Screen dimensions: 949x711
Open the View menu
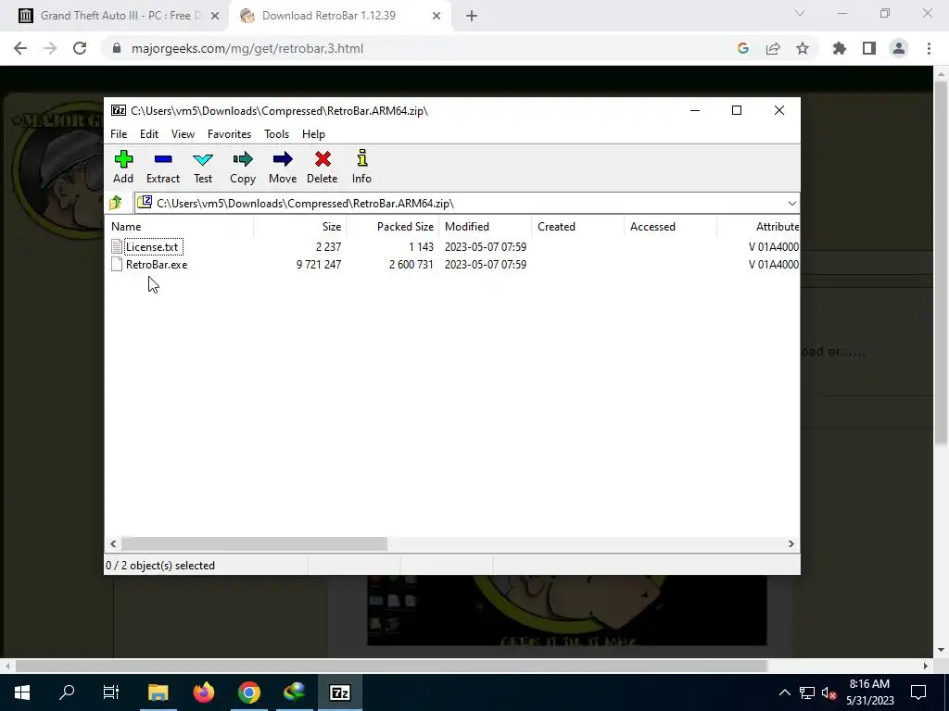[x=183, y=134]
